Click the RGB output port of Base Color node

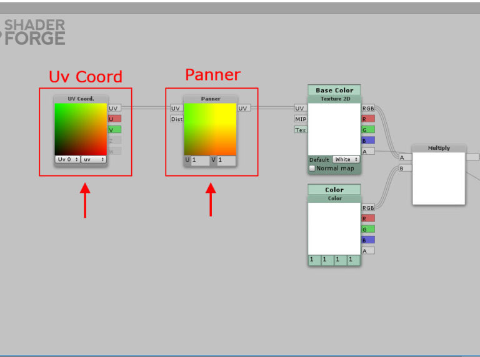[x=368, y=108]
